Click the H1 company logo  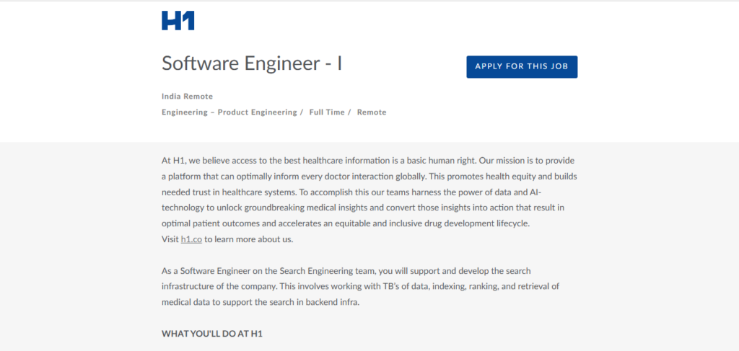(x=178, y=21)
